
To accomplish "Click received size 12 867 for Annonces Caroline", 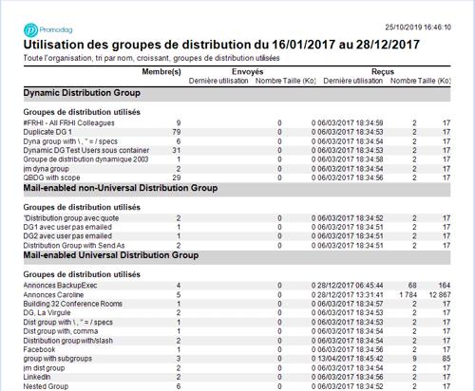I will point(440,295).
